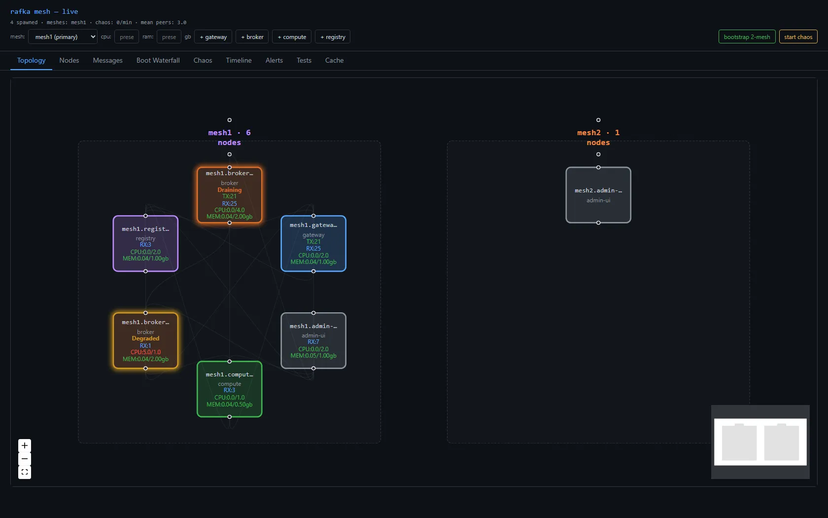Click the bottom handle of draining broker node

coord(230,222)
